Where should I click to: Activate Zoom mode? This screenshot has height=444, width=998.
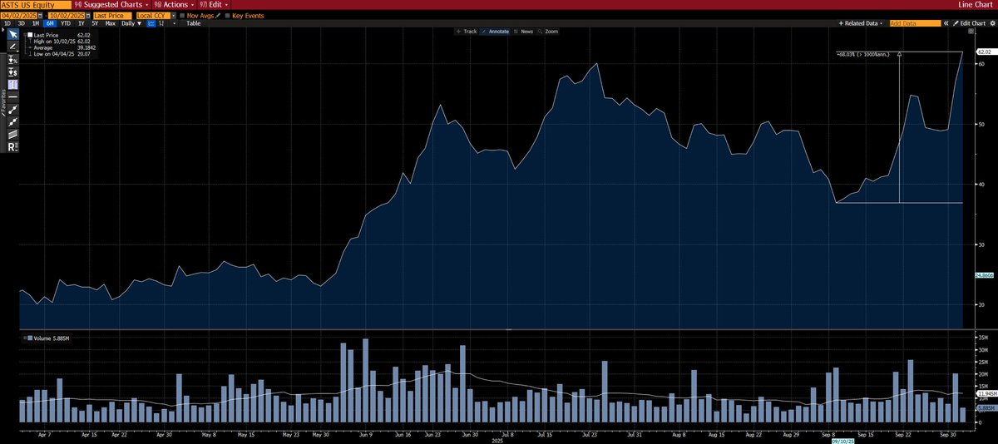point(549,32)
